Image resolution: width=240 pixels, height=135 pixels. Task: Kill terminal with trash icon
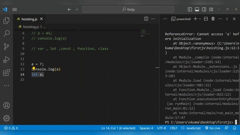213,19
